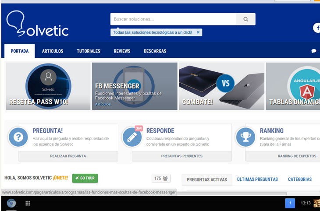Open the REVIEWS menu item
Image resolution: width=320 pixels, height=211 pixels.
point(122,51)
